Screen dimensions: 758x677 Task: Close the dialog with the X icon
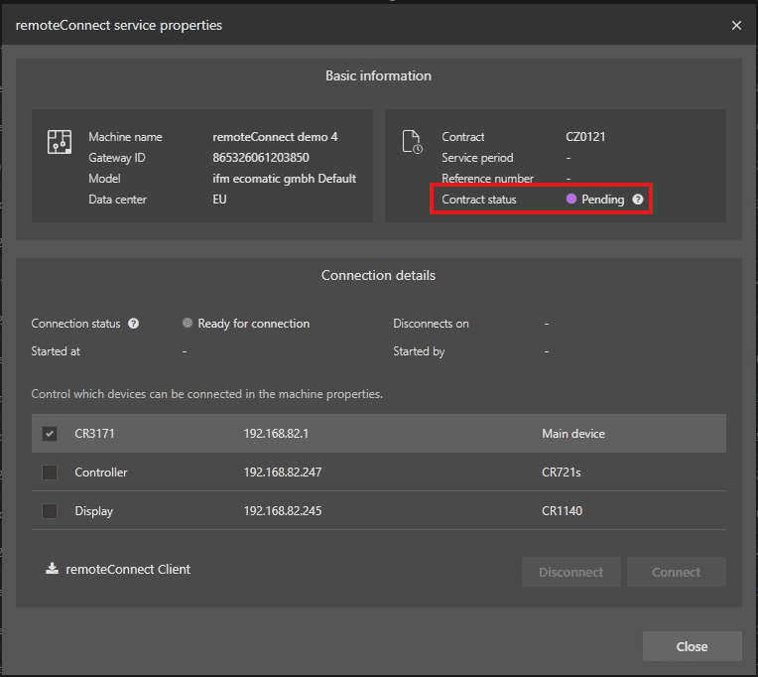coord(736,25)
